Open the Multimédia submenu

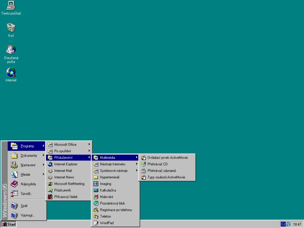[115, 157]
